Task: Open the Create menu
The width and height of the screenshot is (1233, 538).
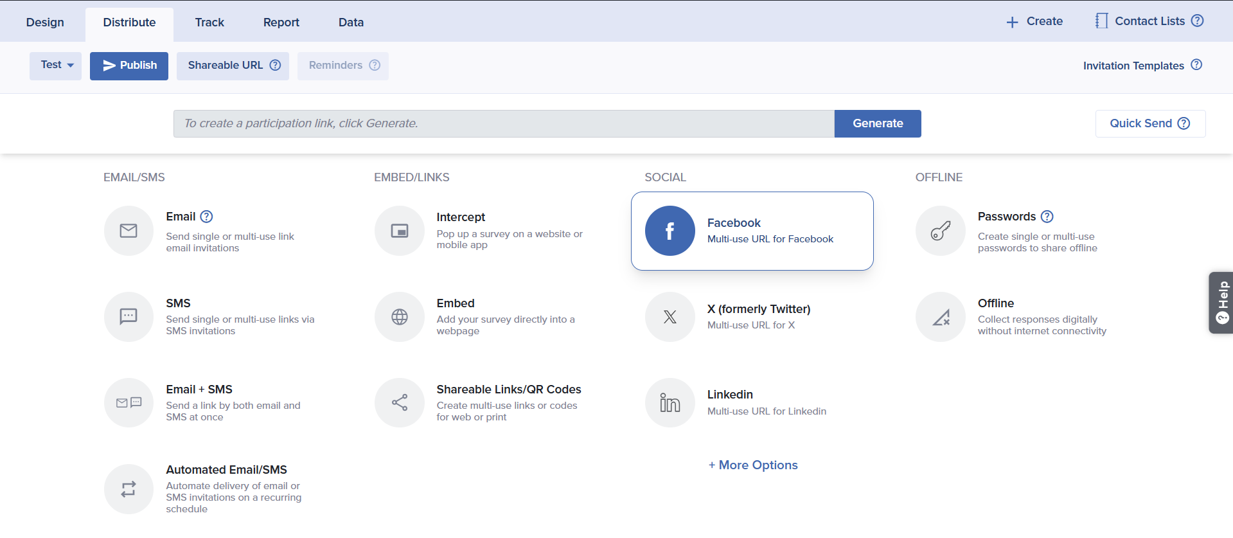Action: click(1034, 21)
